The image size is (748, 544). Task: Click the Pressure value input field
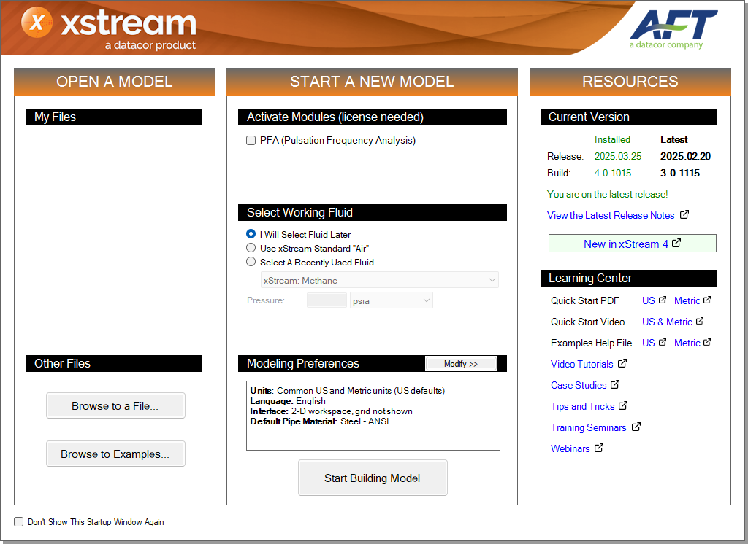click(327, 300)
